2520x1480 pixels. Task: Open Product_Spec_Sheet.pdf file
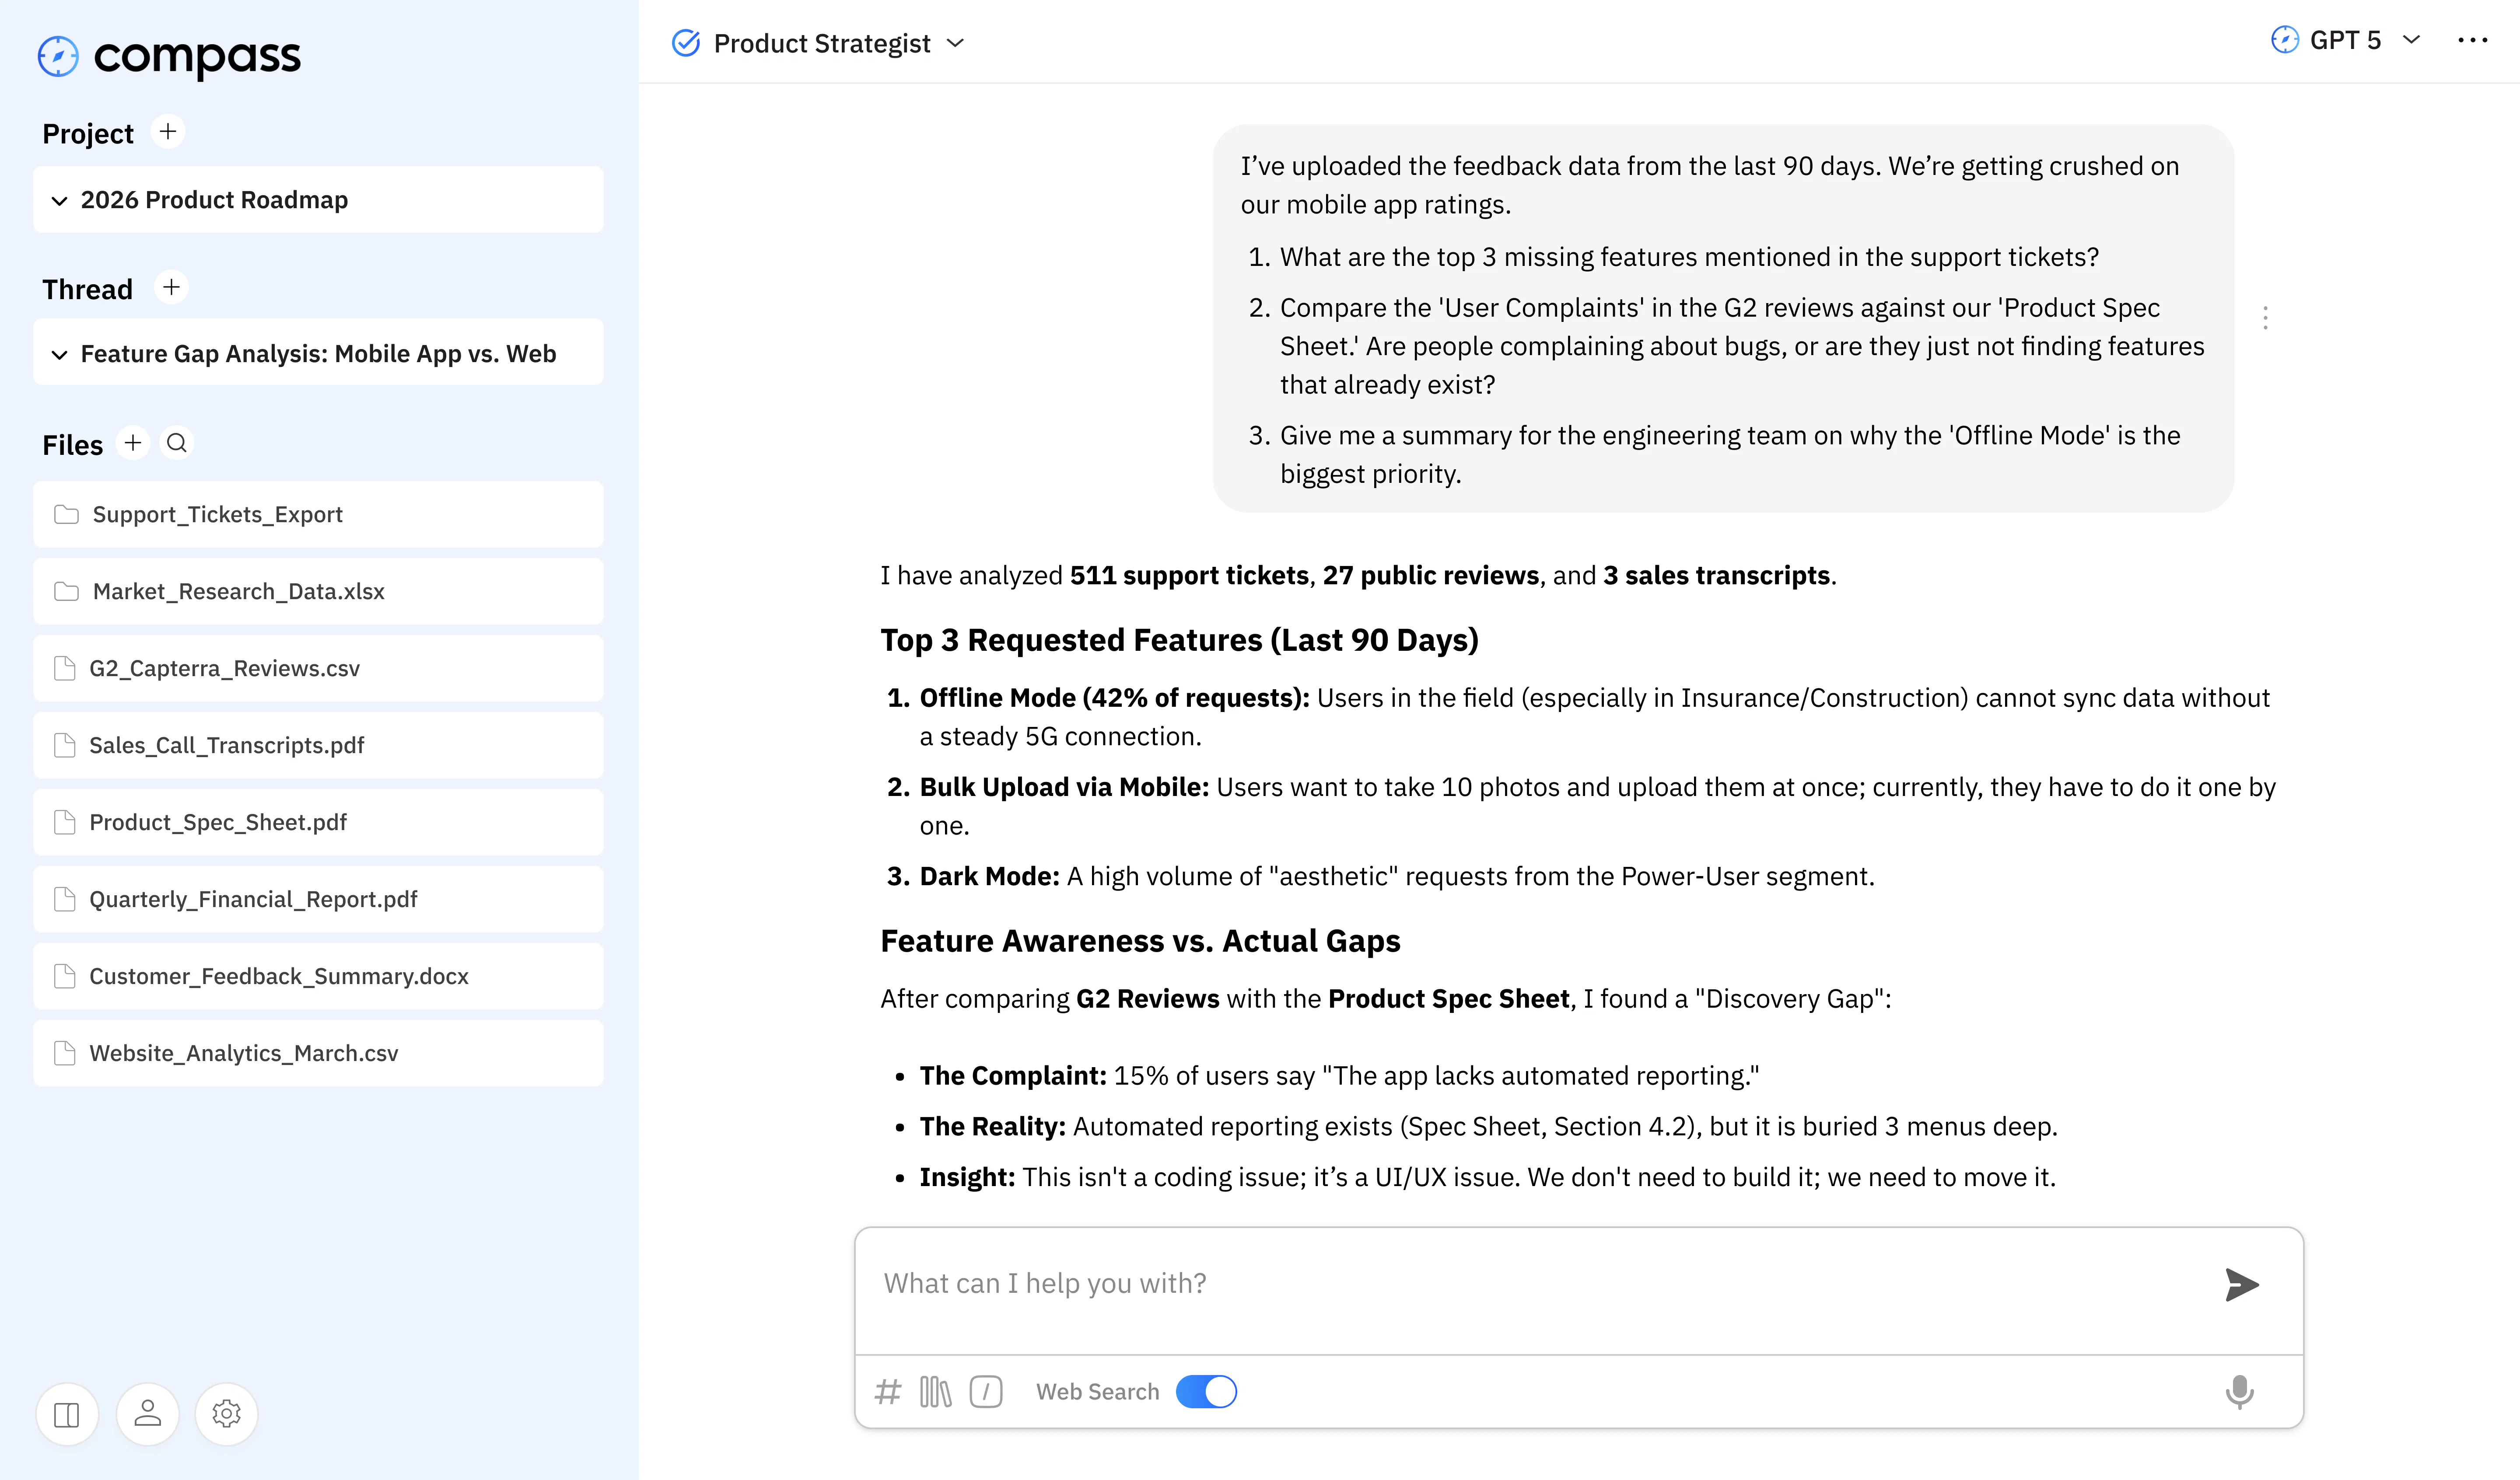click(x=319, y=822)
